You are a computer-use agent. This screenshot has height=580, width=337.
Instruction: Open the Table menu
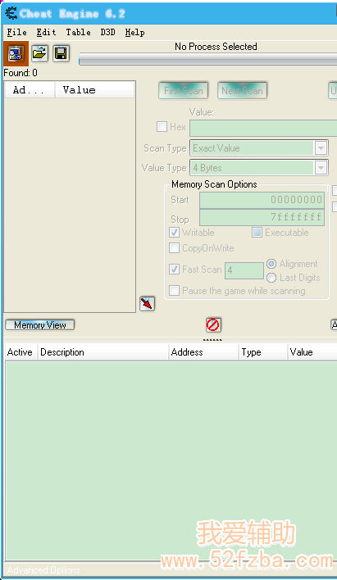click(x=78, y=33)
